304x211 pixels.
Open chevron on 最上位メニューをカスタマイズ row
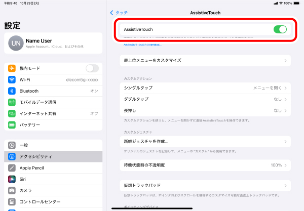(285, 61)
